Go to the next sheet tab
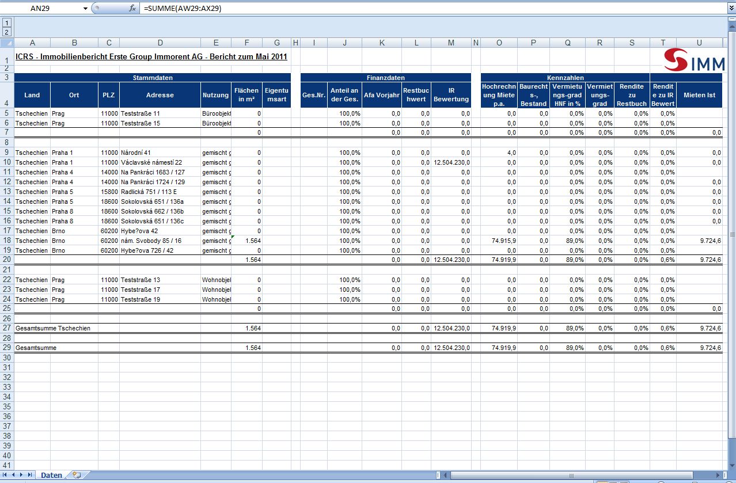The height and width of the screenshot is (483, 736). pos(22,475)
